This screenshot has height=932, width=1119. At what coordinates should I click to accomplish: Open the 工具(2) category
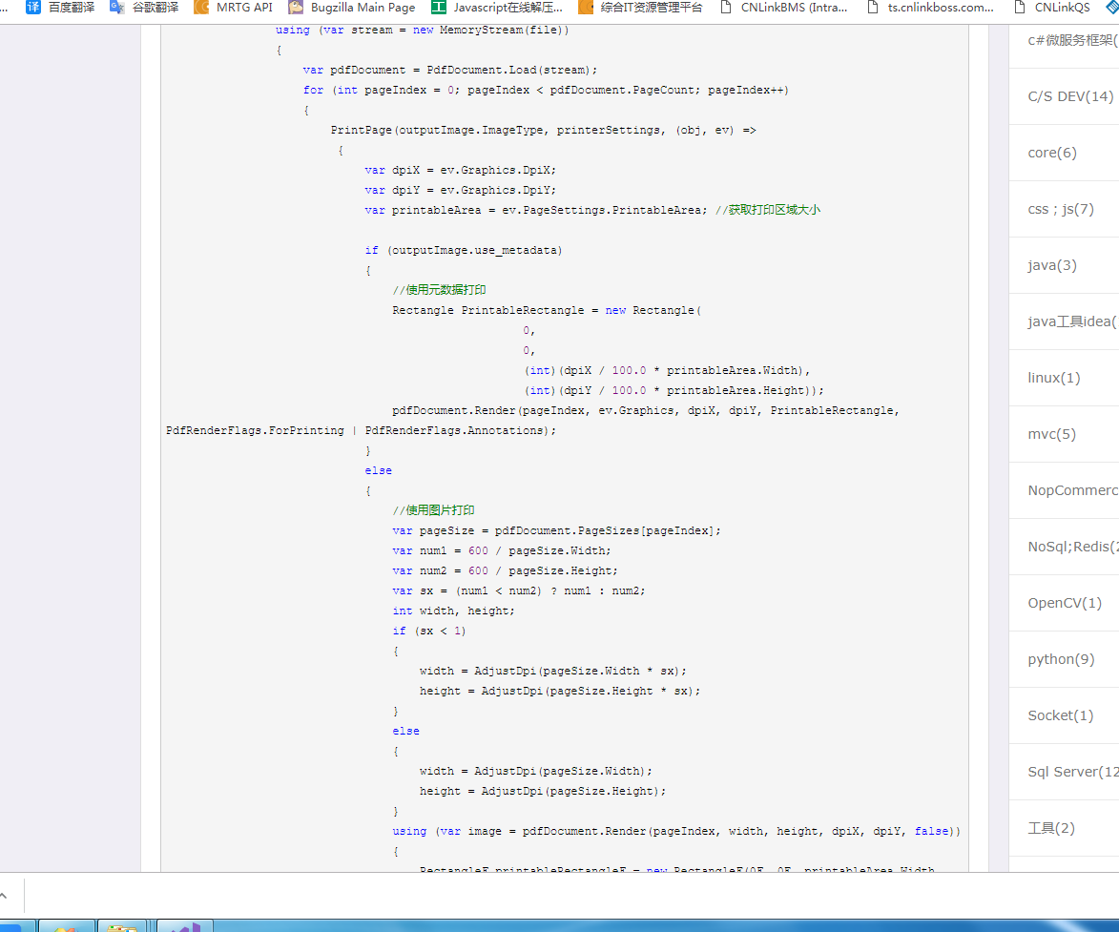pyautogui.click(x=1051, y=828)
